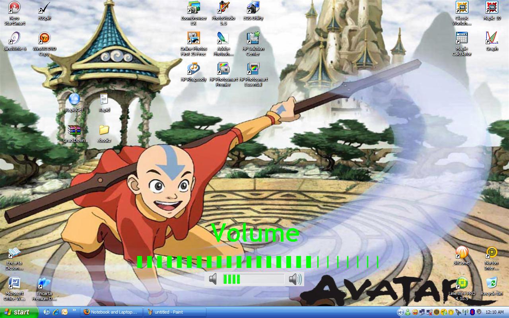Open the ebookz folder
509x318 pixels.
click(104, 133)
